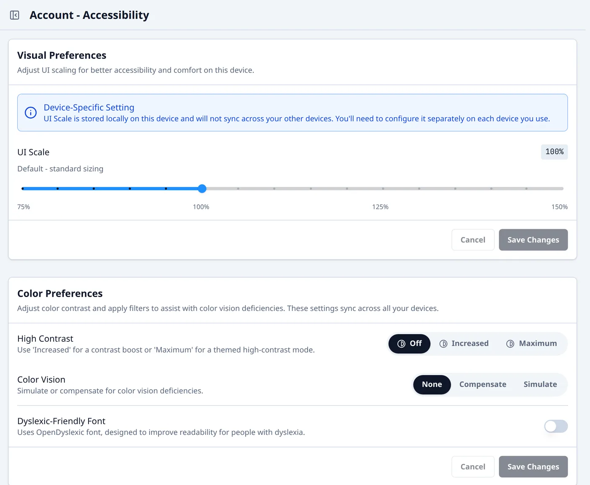Enable the Dyslexic-Friendly Font switch
Viewport: 590px width, 485px height.
click(x=556, y=426)
